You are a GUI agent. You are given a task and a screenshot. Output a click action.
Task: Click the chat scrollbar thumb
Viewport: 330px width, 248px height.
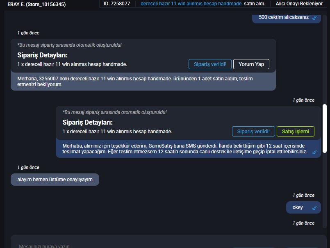pyautogui.click(x=325, y=128)
